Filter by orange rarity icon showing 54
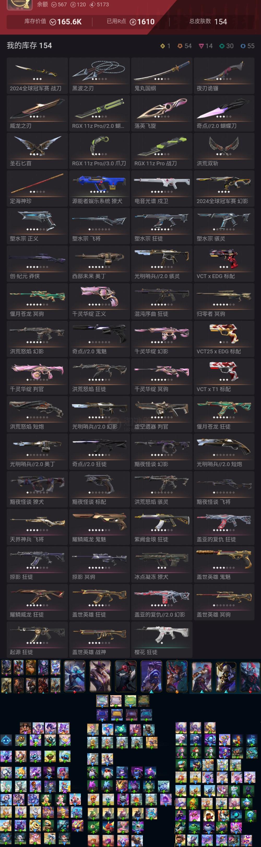Image resolution: width=261 pixels, height=847 pixels. [184, 46]
